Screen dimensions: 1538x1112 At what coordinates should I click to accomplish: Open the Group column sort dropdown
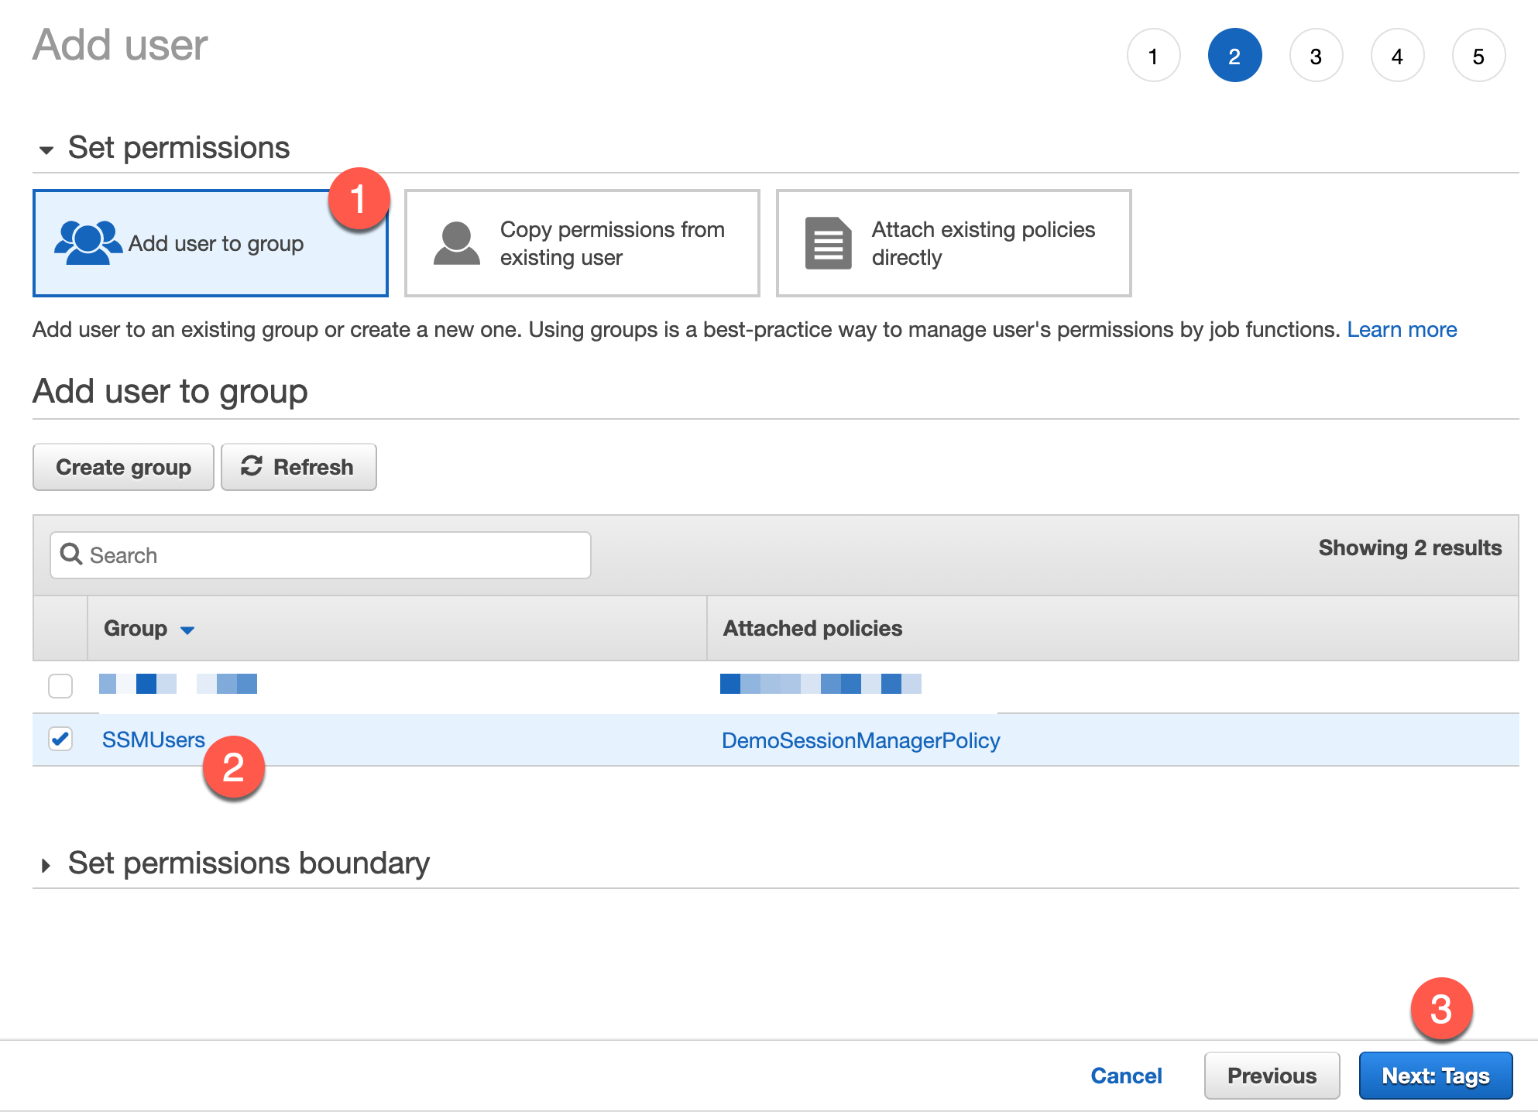pos(188,630)
